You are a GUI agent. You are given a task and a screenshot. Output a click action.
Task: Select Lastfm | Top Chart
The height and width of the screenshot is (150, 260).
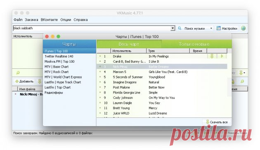(69, 87)
